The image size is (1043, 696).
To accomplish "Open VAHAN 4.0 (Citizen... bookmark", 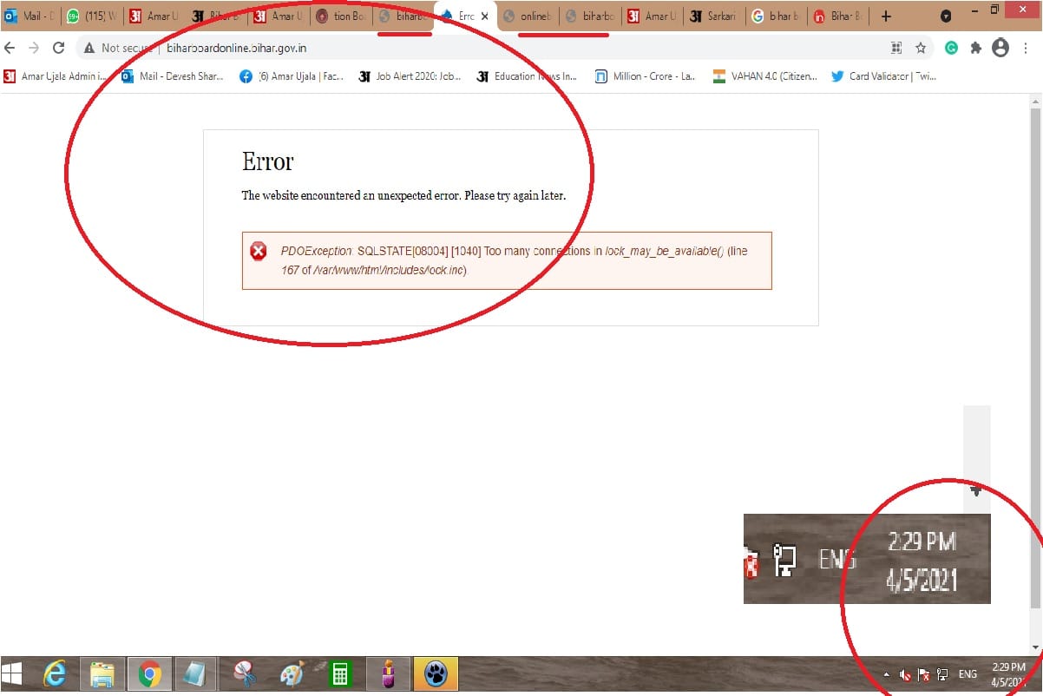I will [764, 76].
